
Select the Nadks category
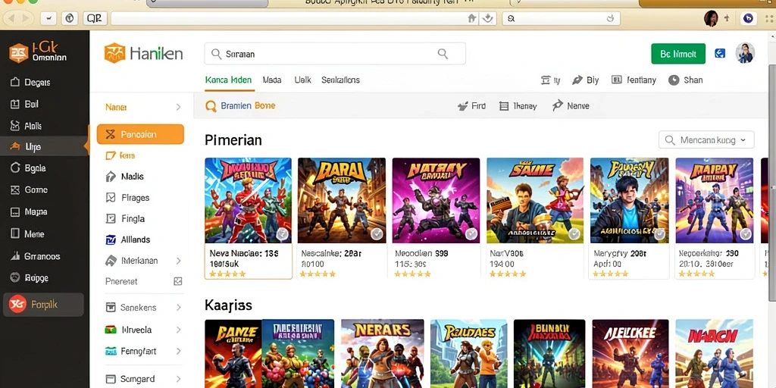pos(125,176)
